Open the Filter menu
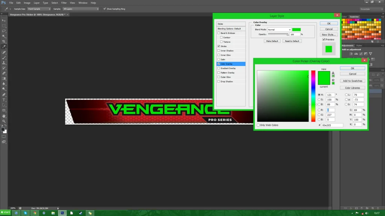This screenshot has width=385, height=216. pos(64,3)
